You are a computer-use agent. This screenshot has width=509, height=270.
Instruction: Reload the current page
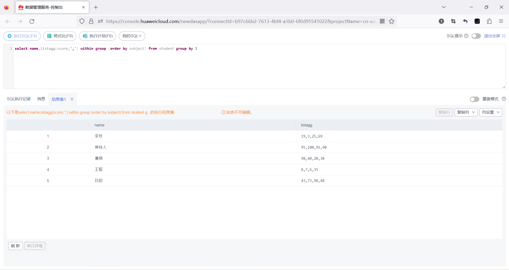point(32,21)
